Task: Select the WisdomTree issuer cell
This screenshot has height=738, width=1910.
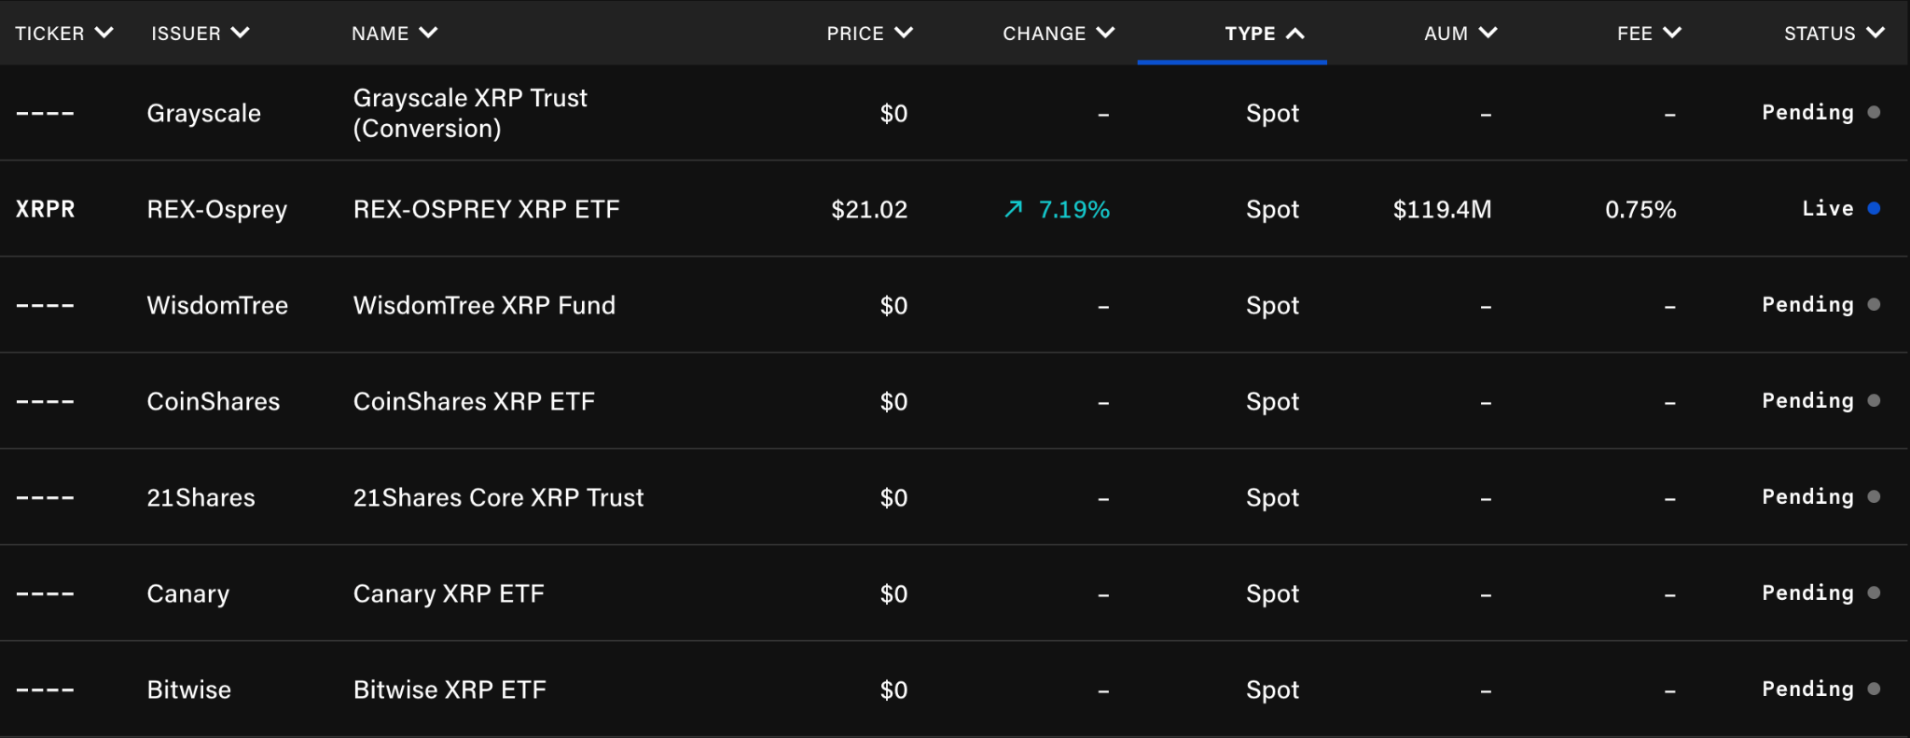Action: (x=217, y=305)
